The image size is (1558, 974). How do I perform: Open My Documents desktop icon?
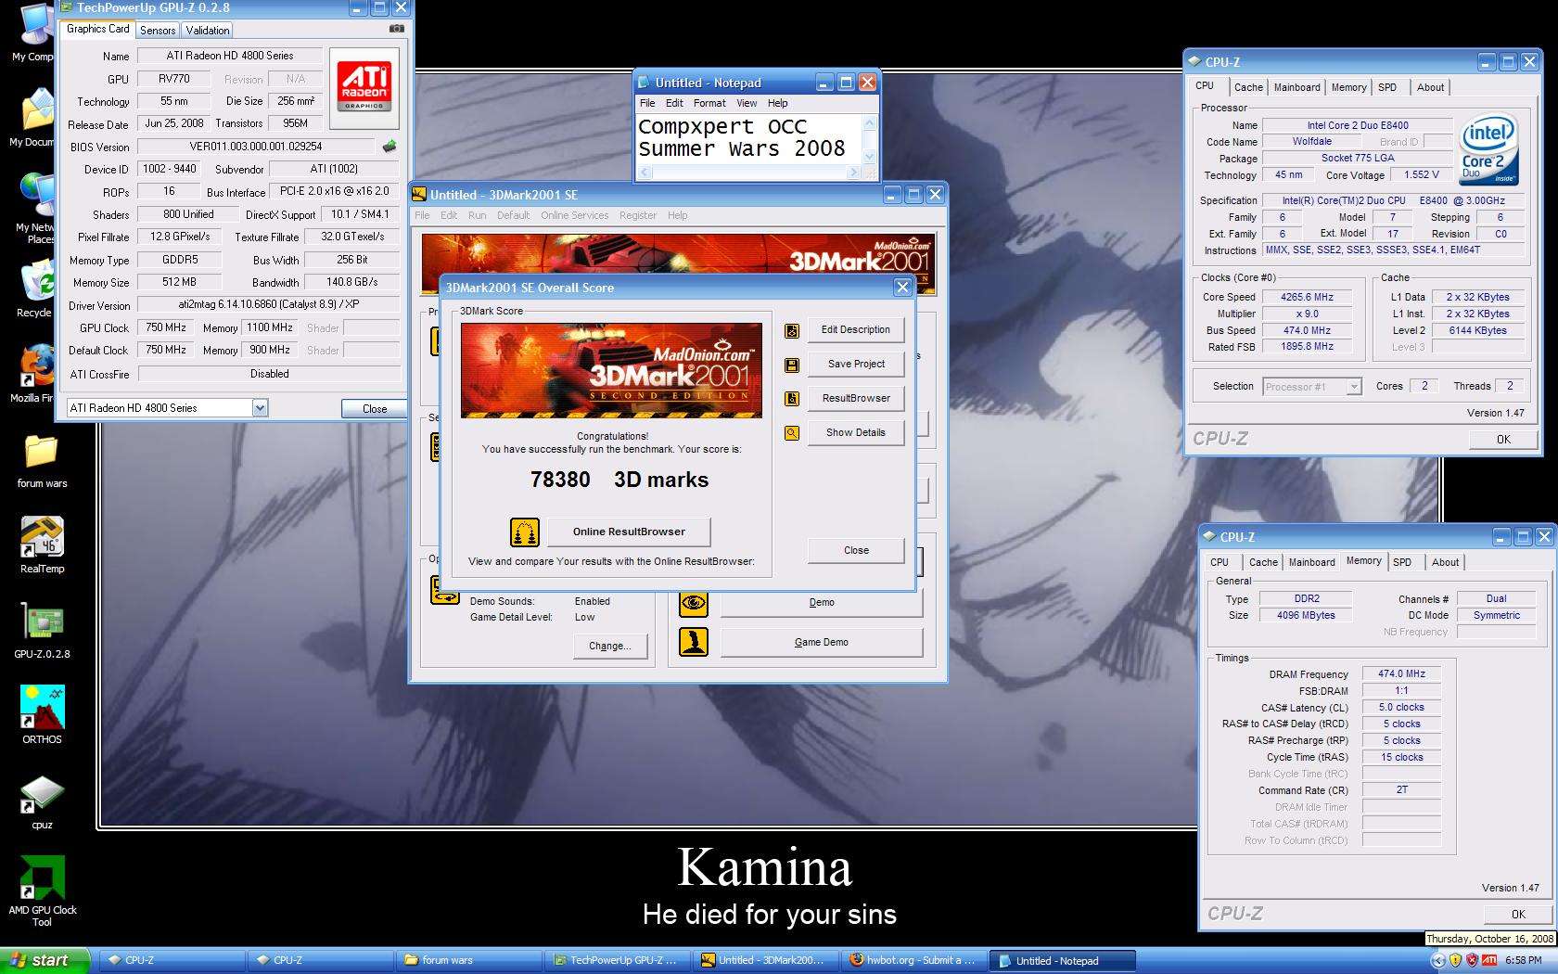pyautogui.click(x=33, y=117)
